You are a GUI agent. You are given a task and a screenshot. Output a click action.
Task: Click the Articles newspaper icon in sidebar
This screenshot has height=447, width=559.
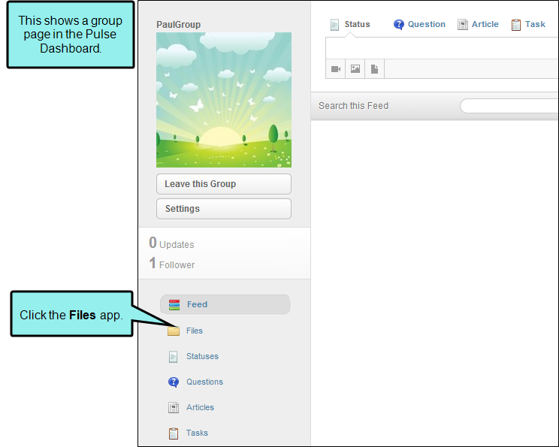point(174,407)
